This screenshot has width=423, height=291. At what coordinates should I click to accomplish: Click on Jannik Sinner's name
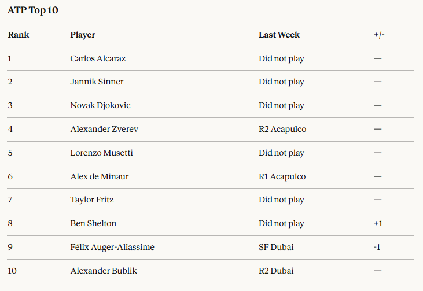(x=97, y=82)
